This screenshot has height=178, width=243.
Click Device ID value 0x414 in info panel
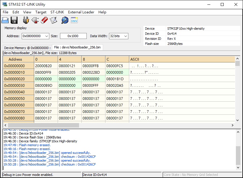(x=172, y=34)
